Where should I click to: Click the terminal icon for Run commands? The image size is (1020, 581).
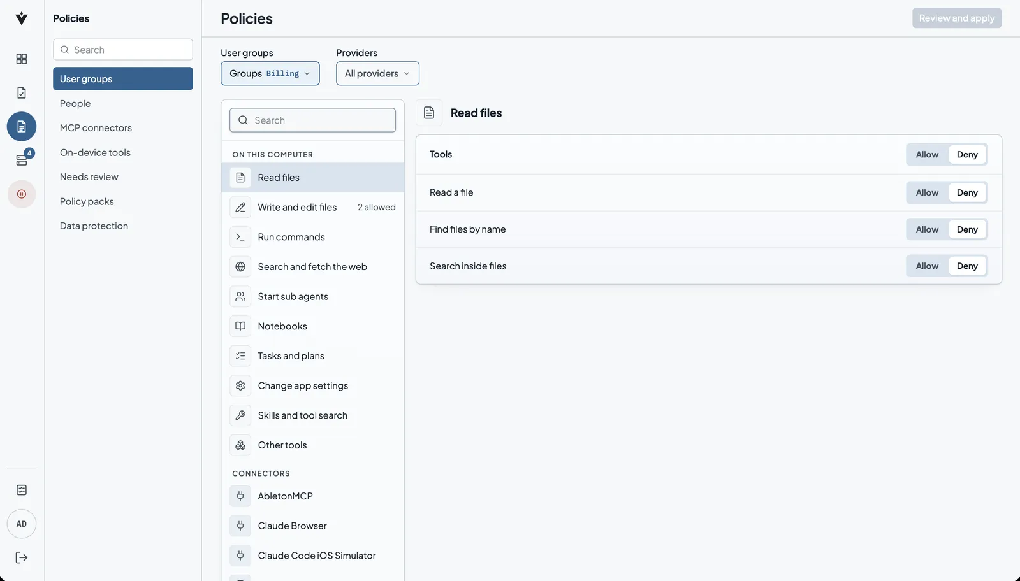coord(240,237)
